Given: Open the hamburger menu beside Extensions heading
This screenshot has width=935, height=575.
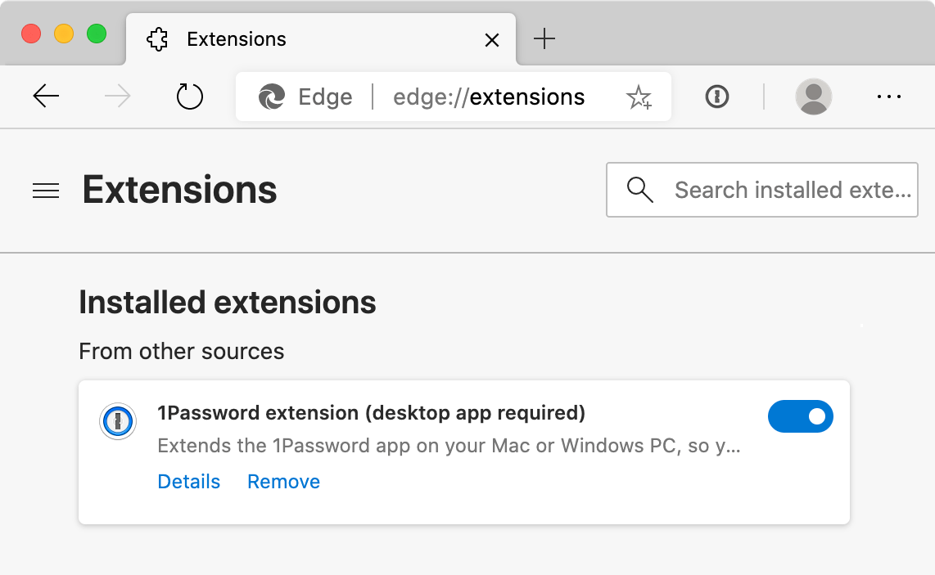Looking at the screenshot, I should [46, 191].
